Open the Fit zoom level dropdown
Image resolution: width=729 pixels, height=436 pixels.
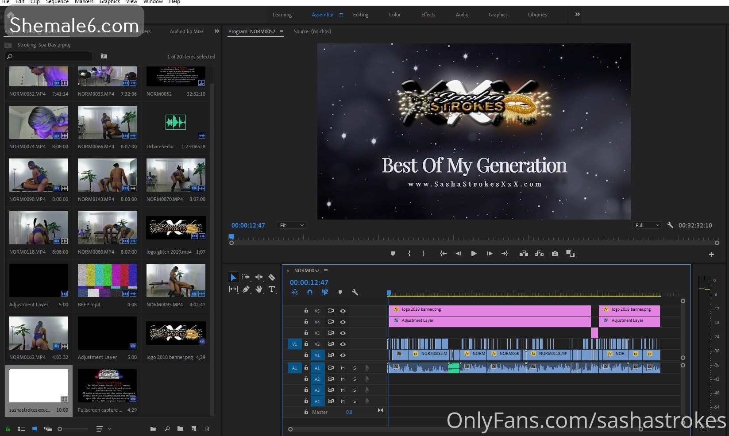point(291,225)
